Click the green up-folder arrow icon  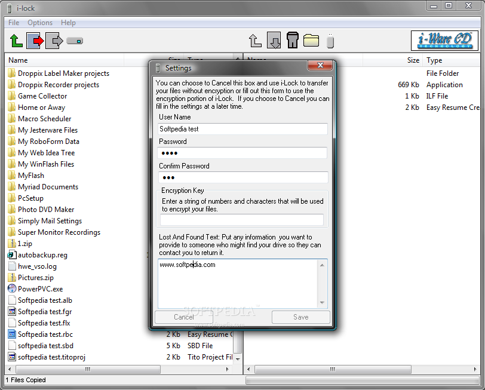tap(16, 41)
